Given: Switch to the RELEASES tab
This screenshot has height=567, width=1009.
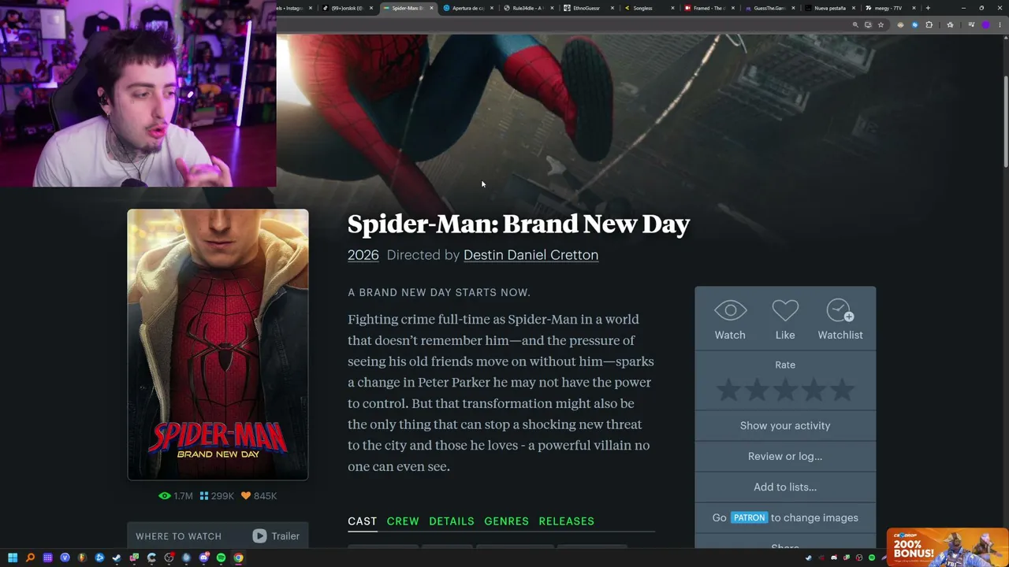Looking at the screenshot, I should 567,521.
